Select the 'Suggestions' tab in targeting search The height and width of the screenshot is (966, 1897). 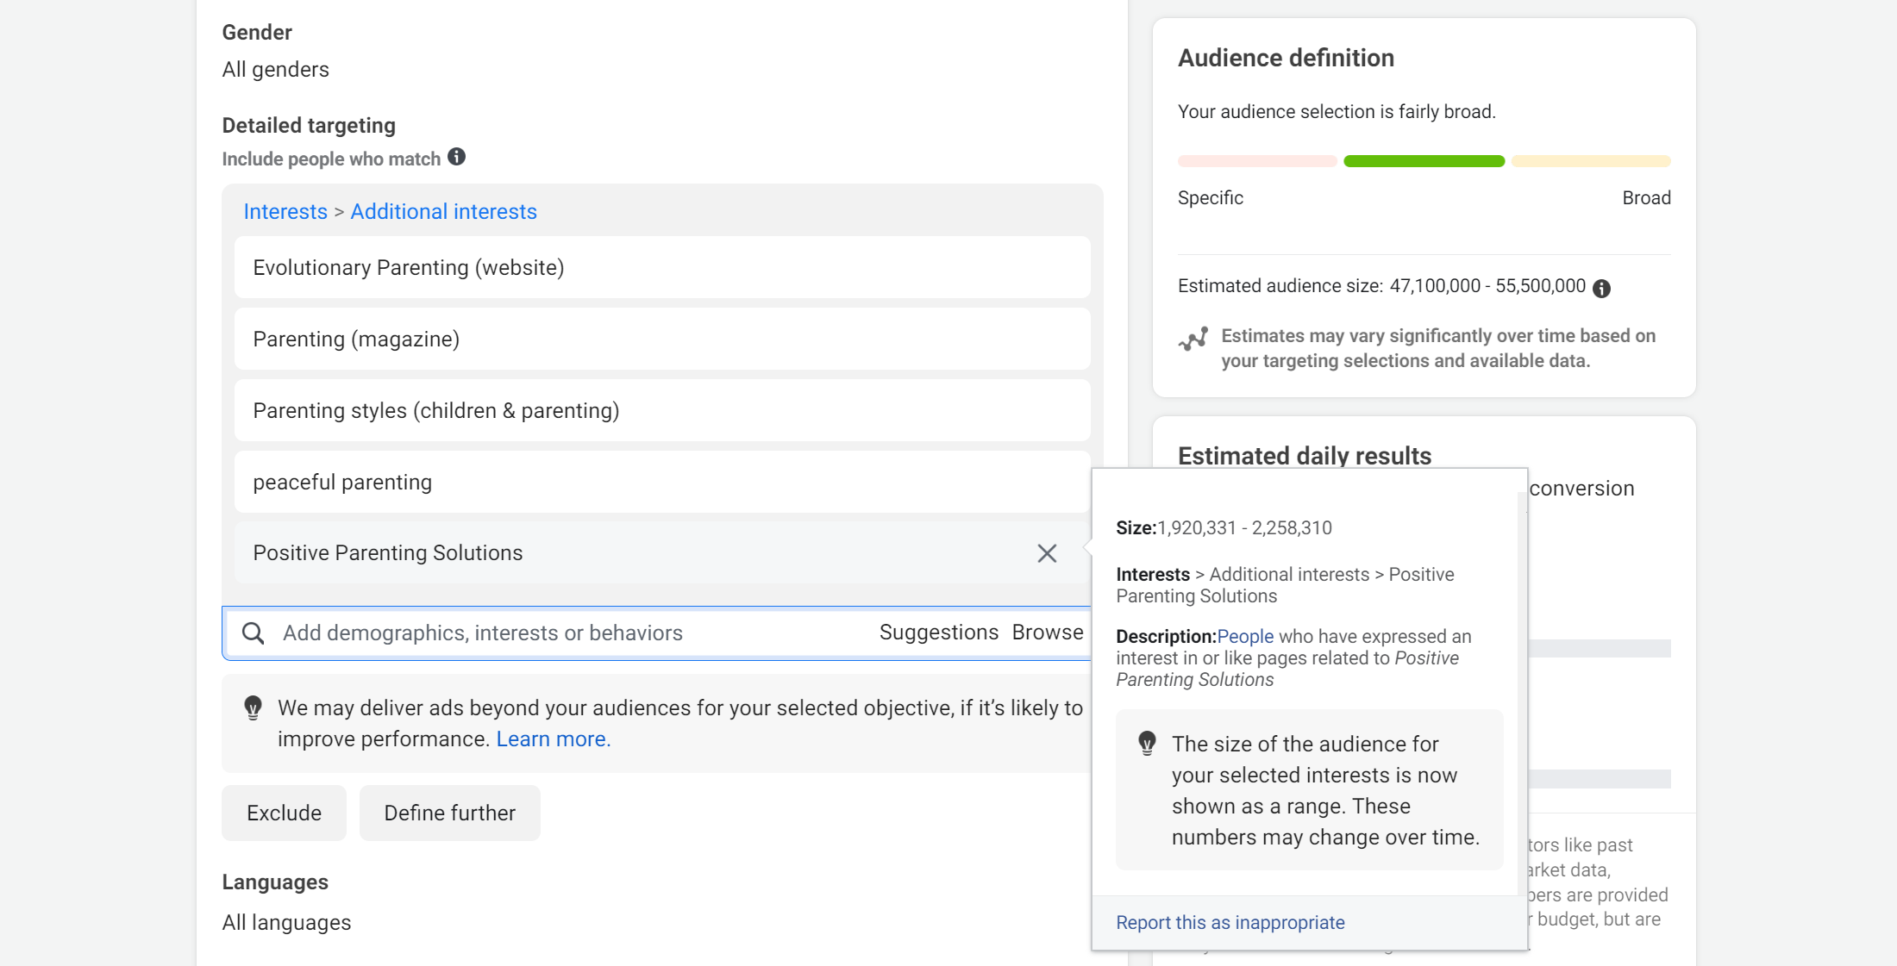[x=938, y=633]
